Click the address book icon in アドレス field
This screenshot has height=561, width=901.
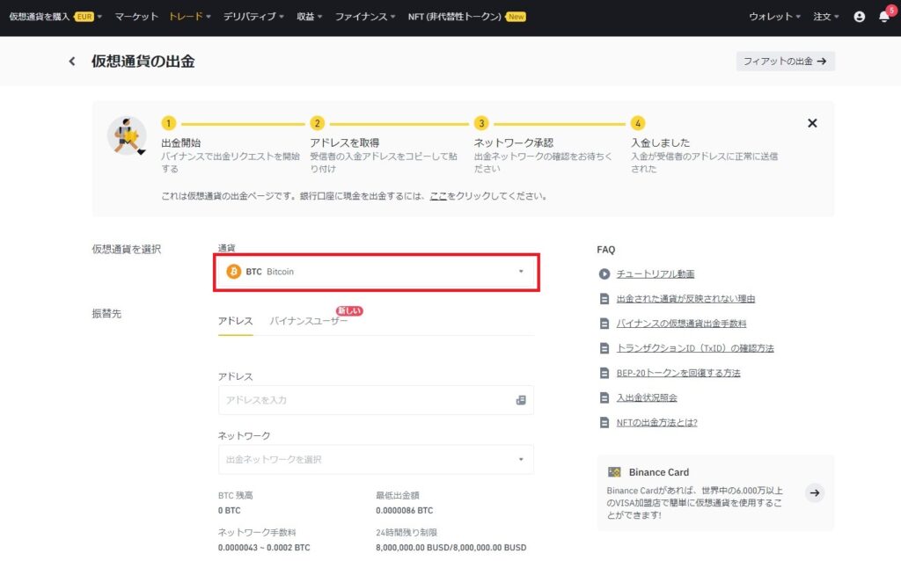(x=521, y=400)
